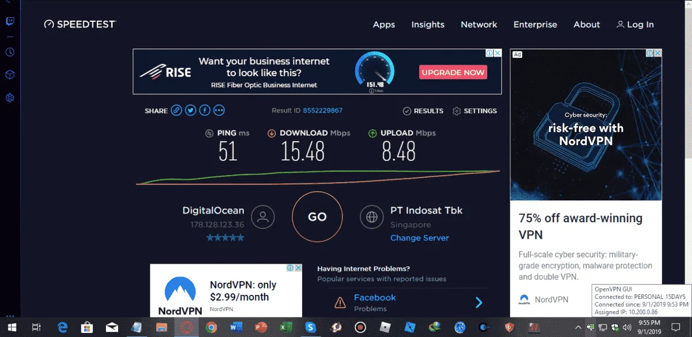This screenshot has height=337, width=692.
Task: Open the Insights menu item
Action: [x=428, y=24]
